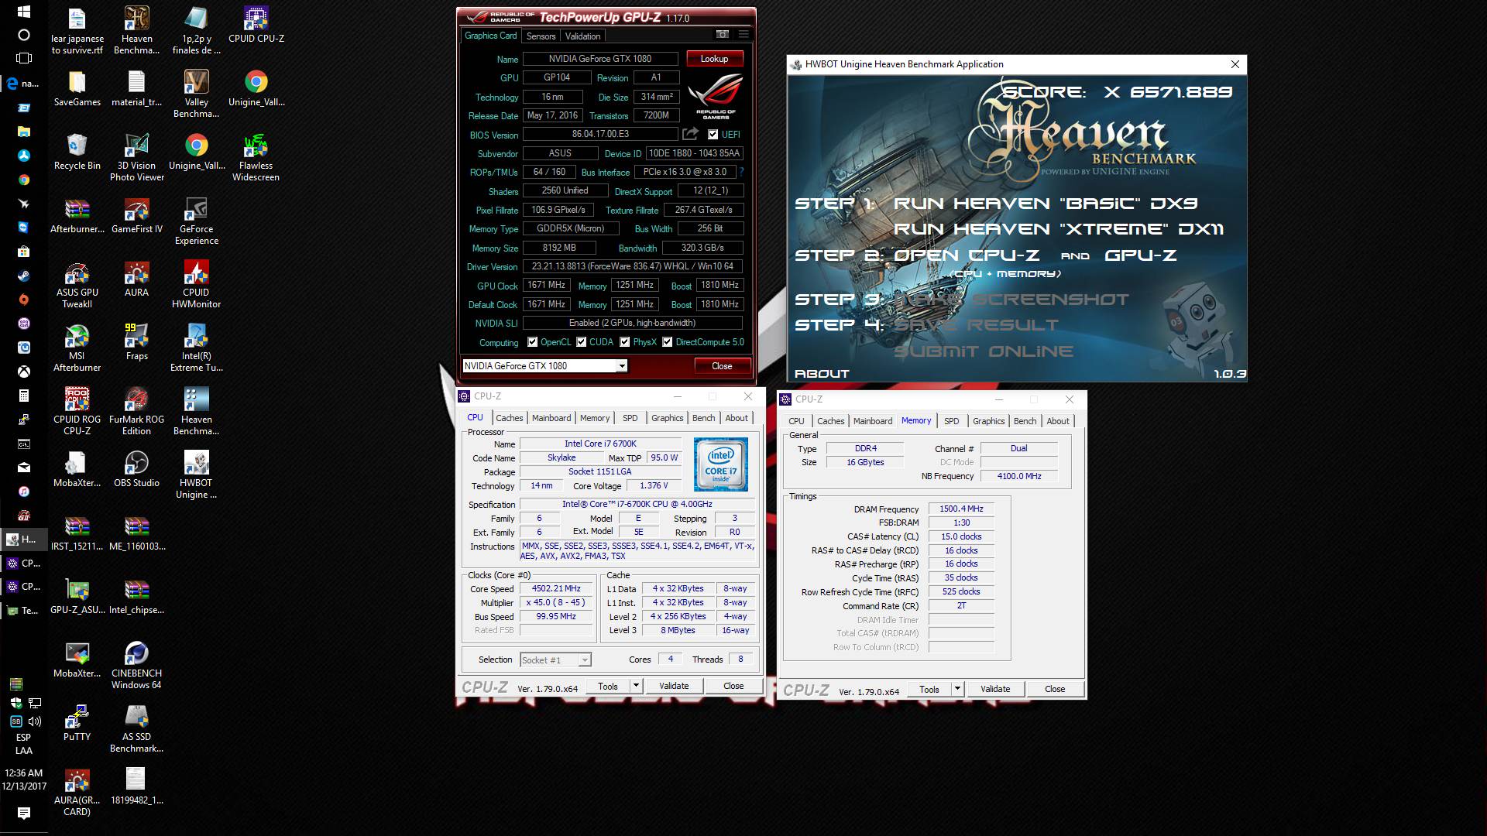Click the Core Speed value 4502.21 MHz

point(556,589)
